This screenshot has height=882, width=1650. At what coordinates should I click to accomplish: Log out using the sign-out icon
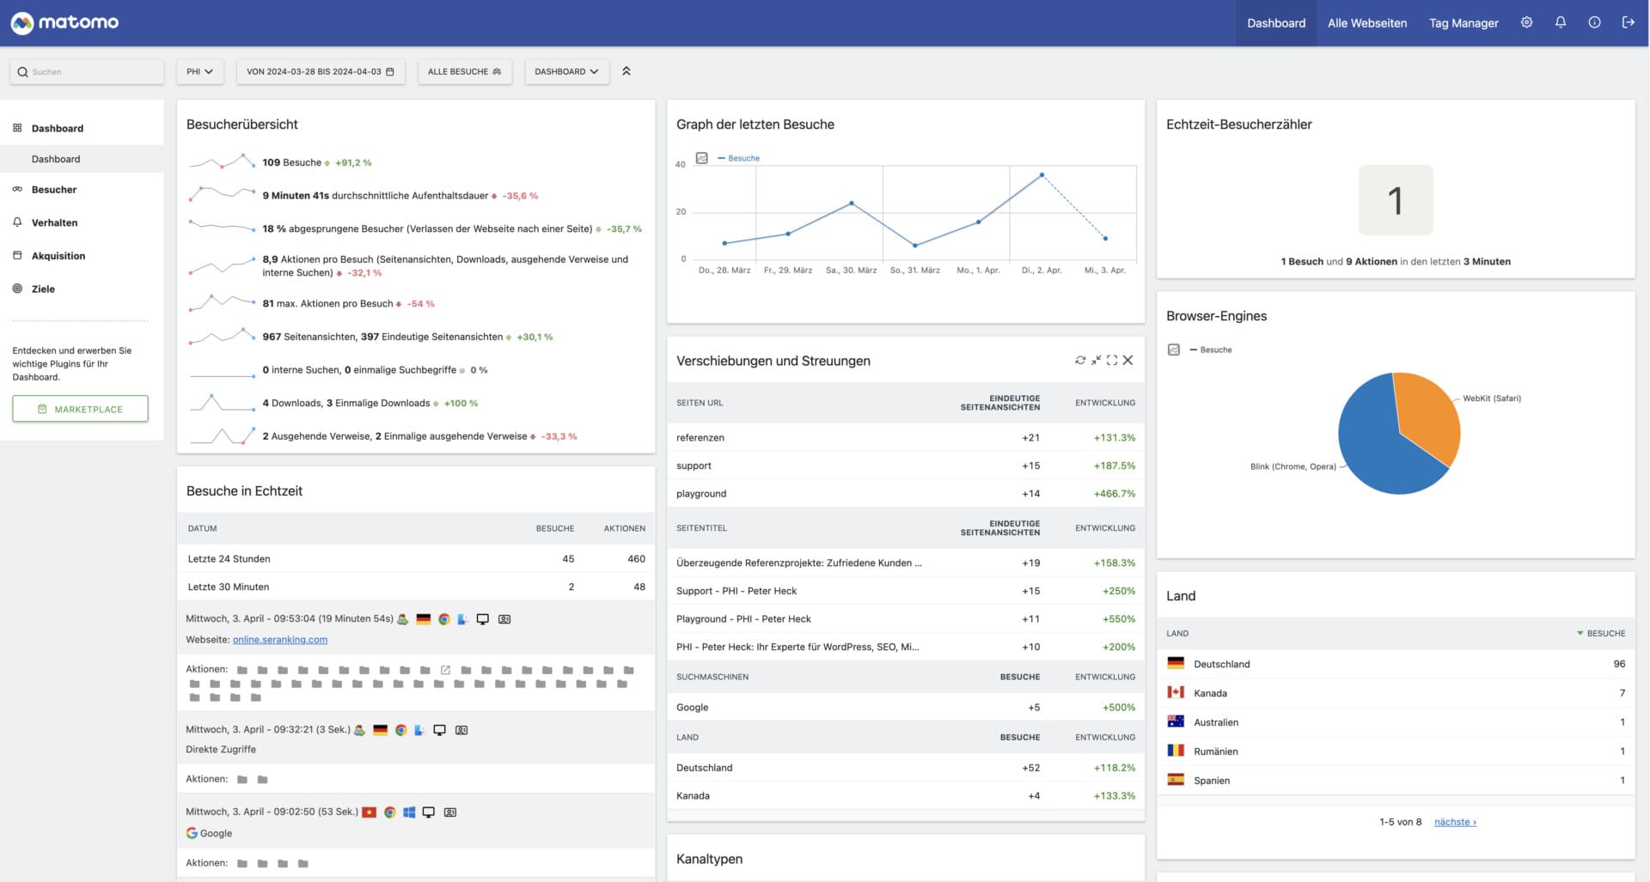pos(1629,22)
